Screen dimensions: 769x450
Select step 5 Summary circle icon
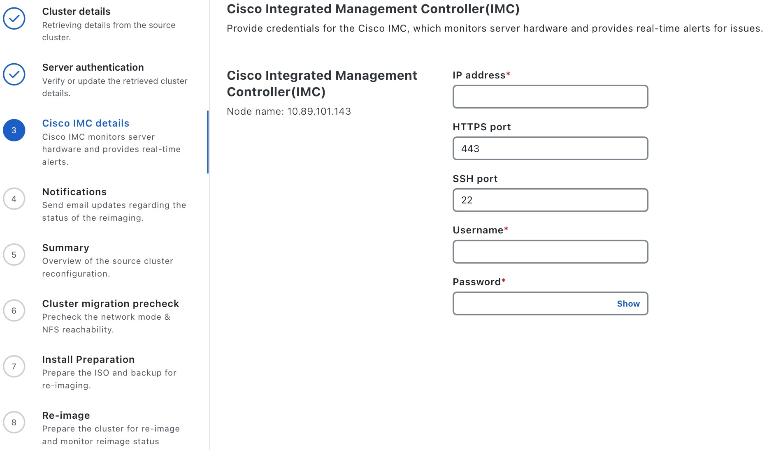[14, 255]
